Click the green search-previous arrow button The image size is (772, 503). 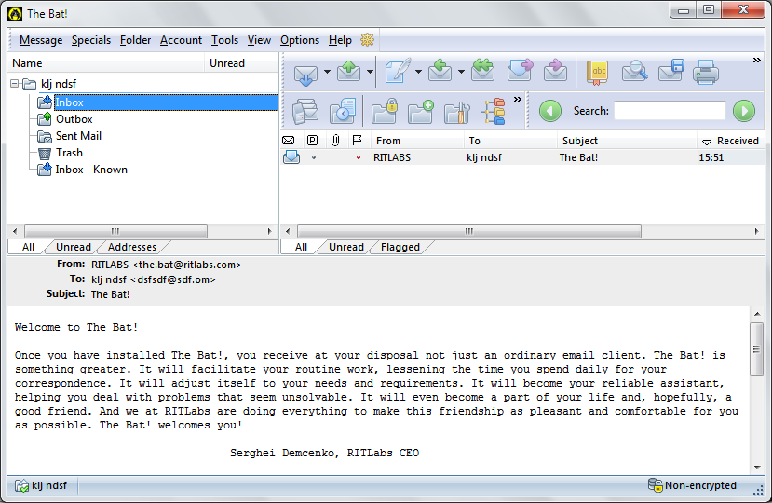tap(550, 111)
